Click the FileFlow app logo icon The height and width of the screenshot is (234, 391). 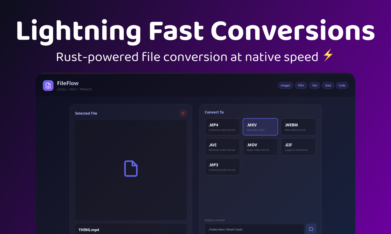pos(48,86)
